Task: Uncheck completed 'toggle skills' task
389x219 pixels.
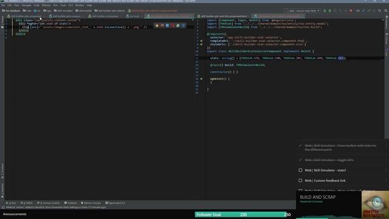Action: [300, 160]
